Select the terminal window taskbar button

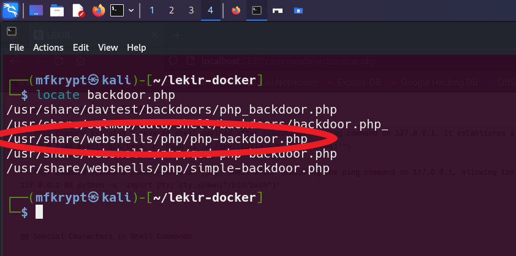(x=257, y=10)
